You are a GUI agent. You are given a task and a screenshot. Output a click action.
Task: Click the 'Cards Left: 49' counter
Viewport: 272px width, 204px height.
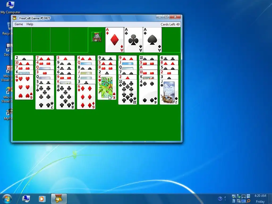click(170, 24)
